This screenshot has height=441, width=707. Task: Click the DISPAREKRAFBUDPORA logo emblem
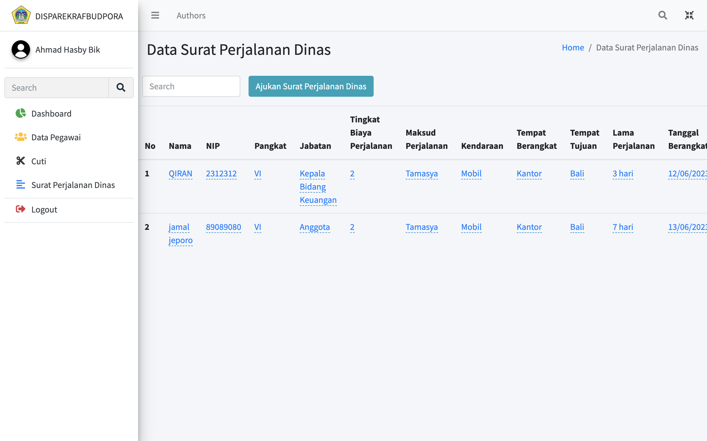click(21, 15)
